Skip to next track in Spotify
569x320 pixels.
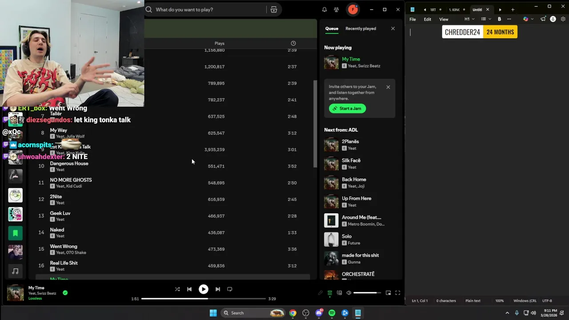[218, 289]
